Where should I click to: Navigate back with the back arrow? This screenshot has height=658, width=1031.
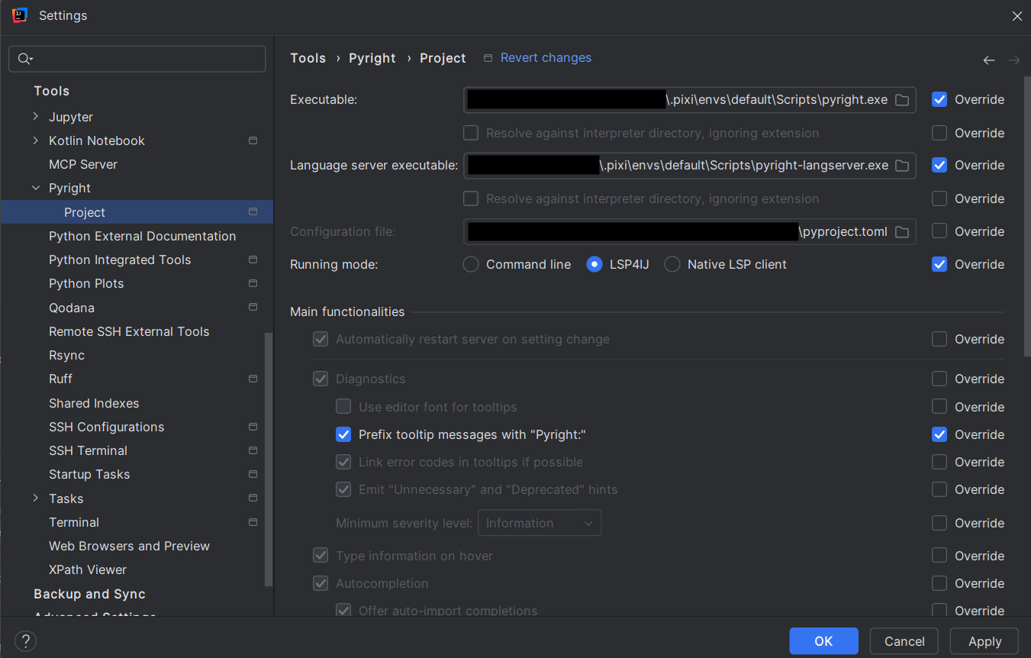pos(989,60)
